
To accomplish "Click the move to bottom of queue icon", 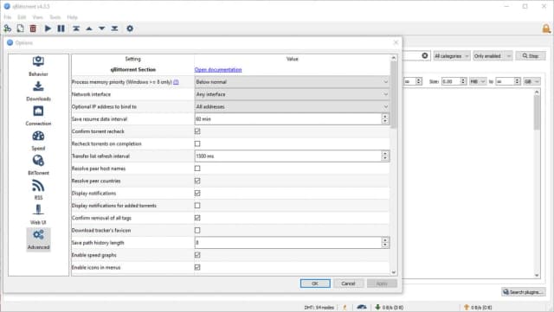I will (114, 29).
